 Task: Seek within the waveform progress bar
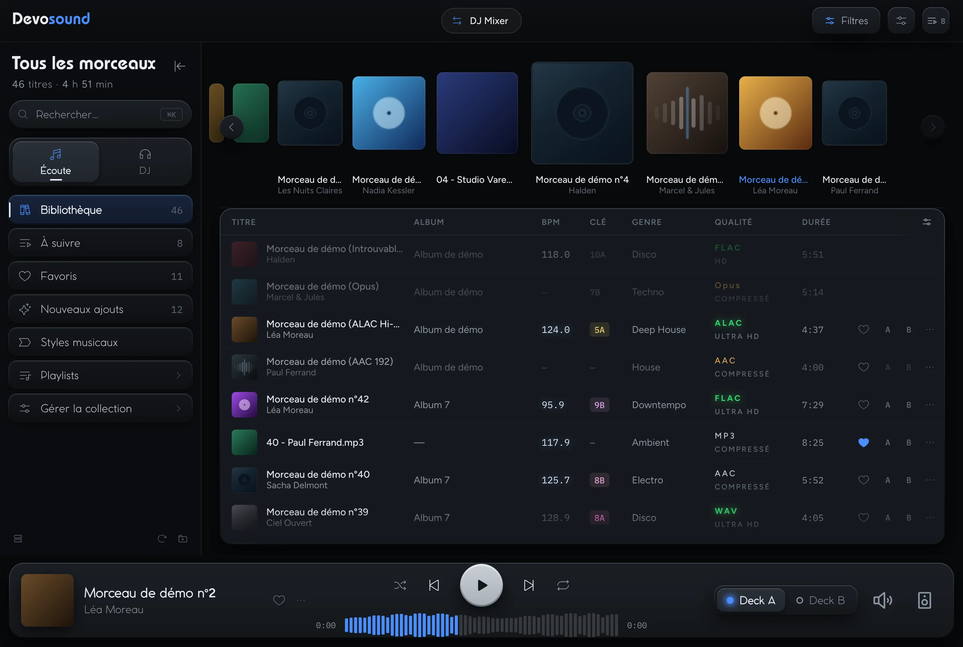481,625
